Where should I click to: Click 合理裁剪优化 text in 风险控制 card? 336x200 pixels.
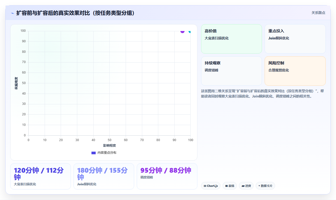pyautogui.click(x=279, y=70)
